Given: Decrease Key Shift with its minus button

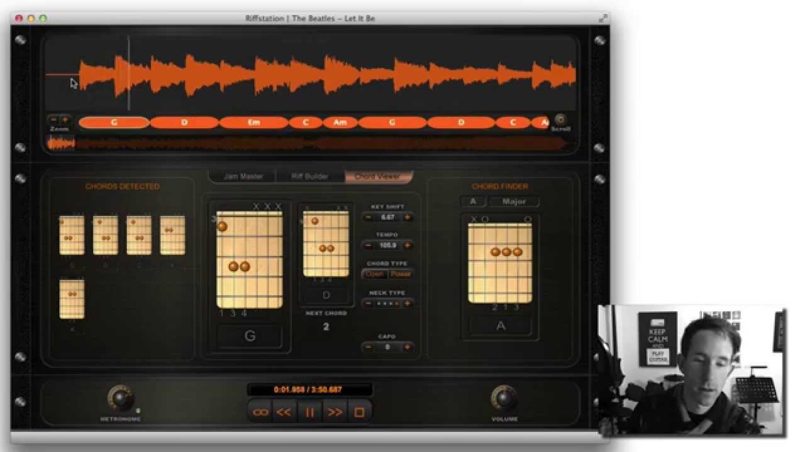Looking at the screenshot, I should (368, 217).
